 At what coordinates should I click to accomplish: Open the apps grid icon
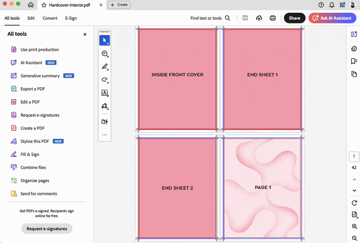(x=342, y=5)
